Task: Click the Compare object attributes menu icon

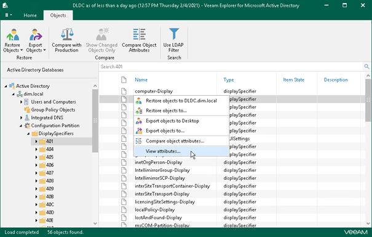Action: pos(139,141)
